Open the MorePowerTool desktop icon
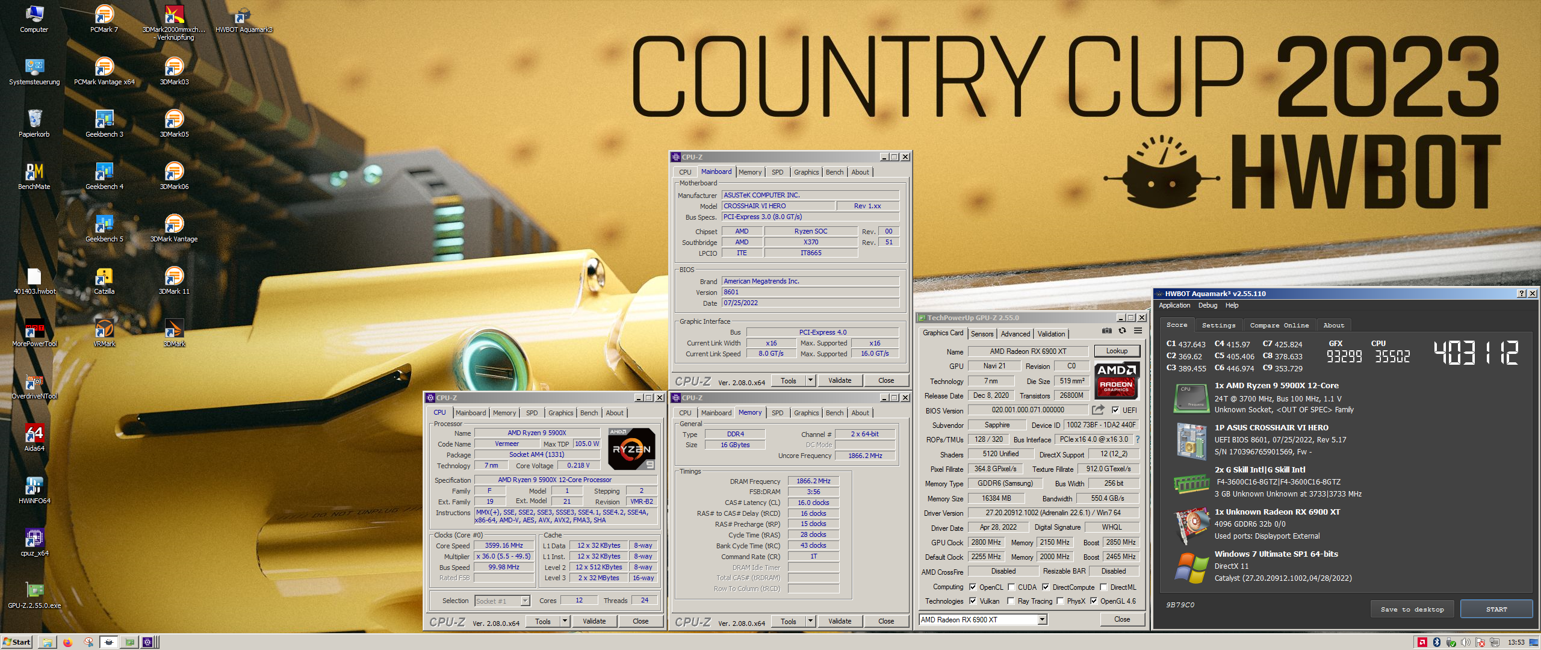 coord(34,333)
